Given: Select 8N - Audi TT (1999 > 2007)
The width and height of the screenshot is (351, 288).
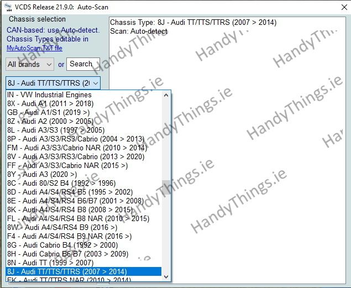Looking at the screenshot, I should [x=83, y=263].
